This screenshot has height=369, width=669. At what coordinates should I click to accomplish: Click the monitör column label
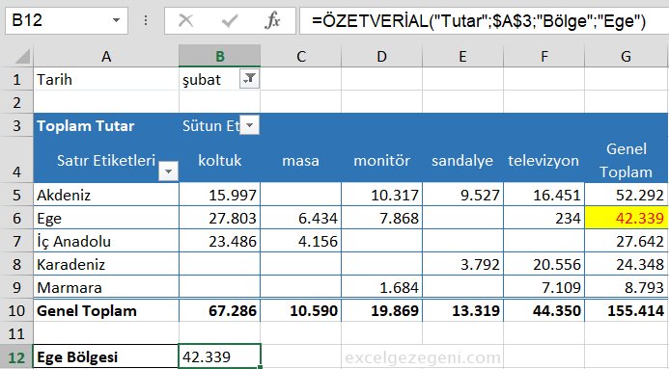tap(382, 160)
